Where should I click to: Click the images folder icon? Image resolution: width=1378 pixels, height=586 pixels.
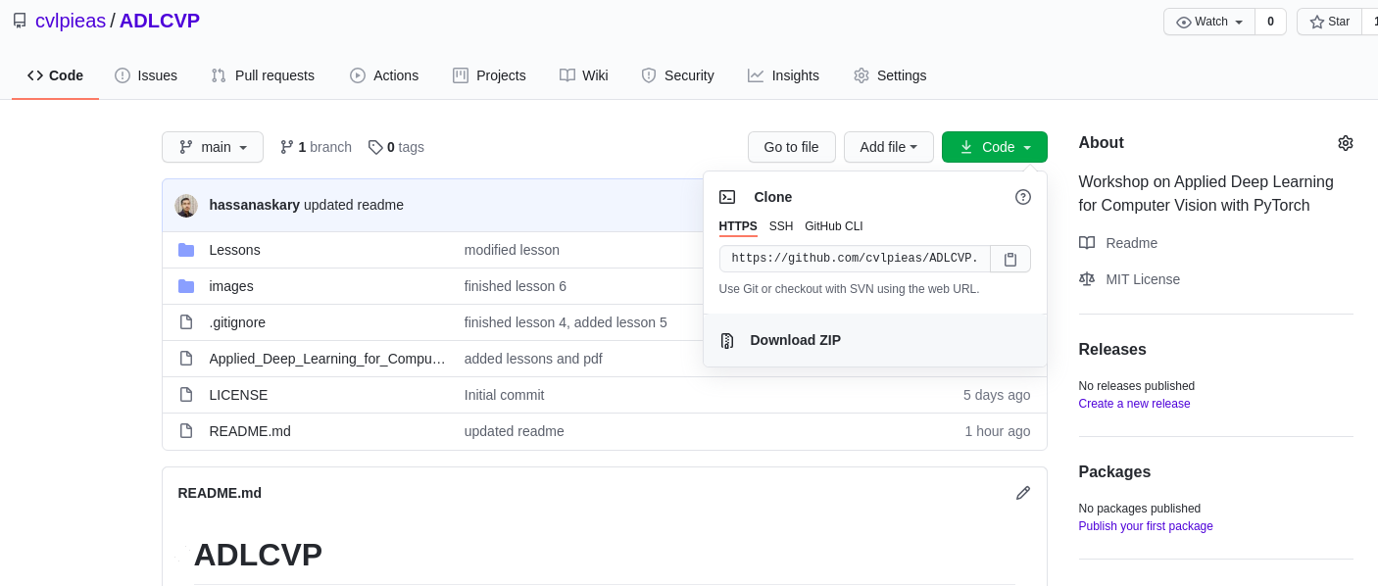[186, 286]
